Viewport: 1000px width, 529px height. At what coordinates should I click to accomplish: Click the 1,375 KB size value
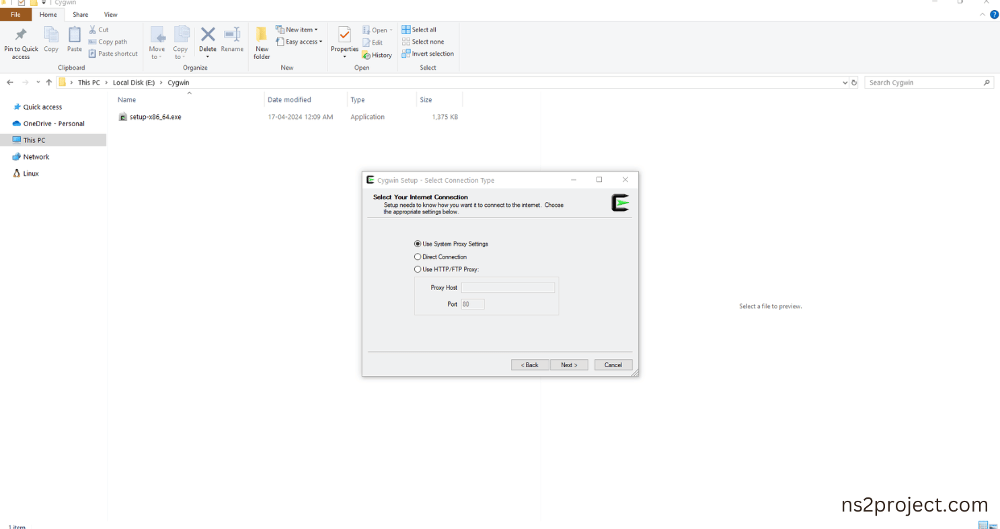(445, 117)
